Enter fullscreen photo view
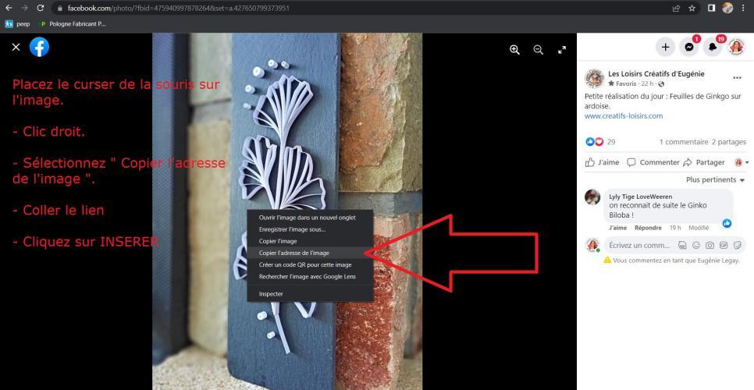The width and height of the screenshot is (754, 390). [562, 50]
